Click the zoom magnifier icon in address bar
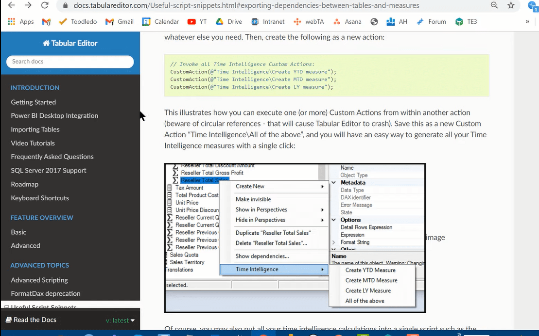Image resolution: width=539 pixels, height=336 pixels. tap(494, 5)
